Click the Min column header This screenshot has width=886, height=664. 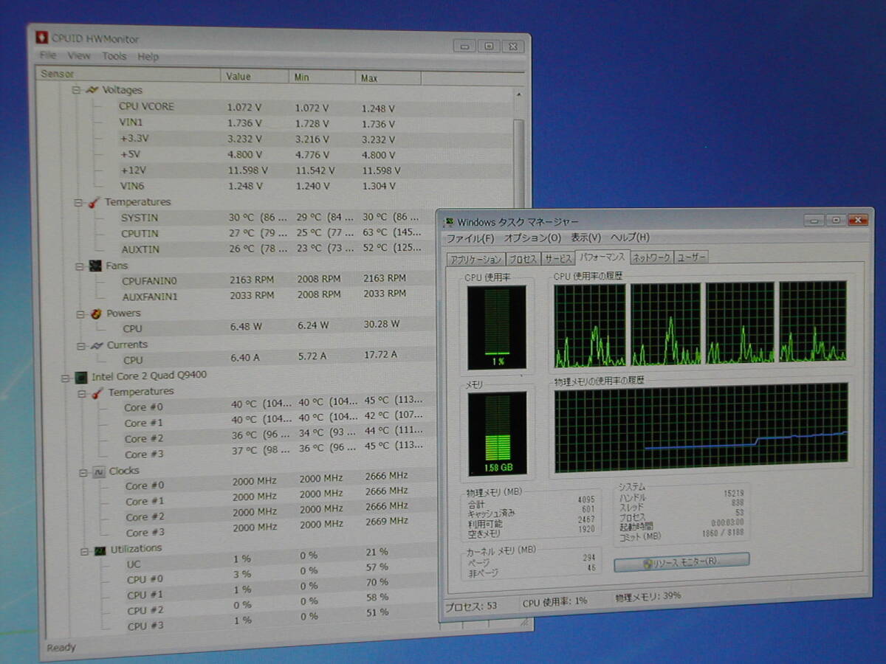point(322,77)
